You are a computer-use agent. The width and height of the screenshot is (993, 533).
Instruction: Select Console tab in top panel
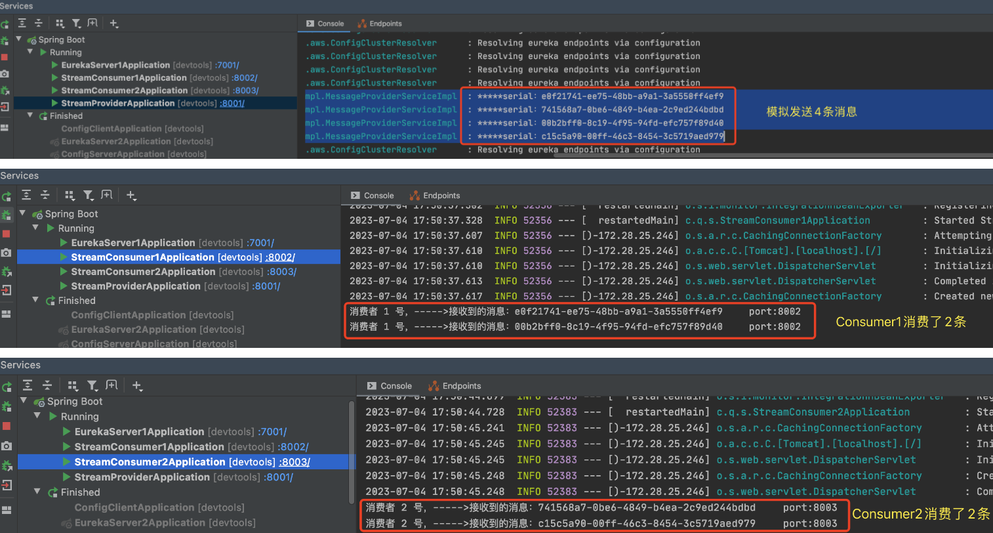coord(325,24)
